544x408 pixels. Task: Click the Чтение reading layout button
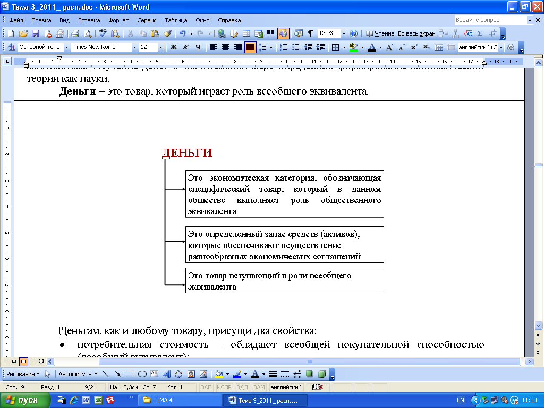(x=380, y=33)
